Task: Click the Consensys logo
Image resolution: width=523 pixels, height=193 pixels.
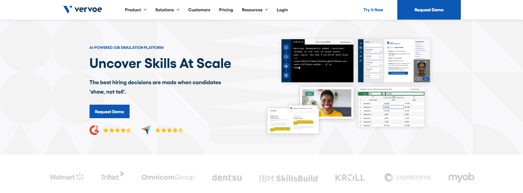Action: [407, 178]
